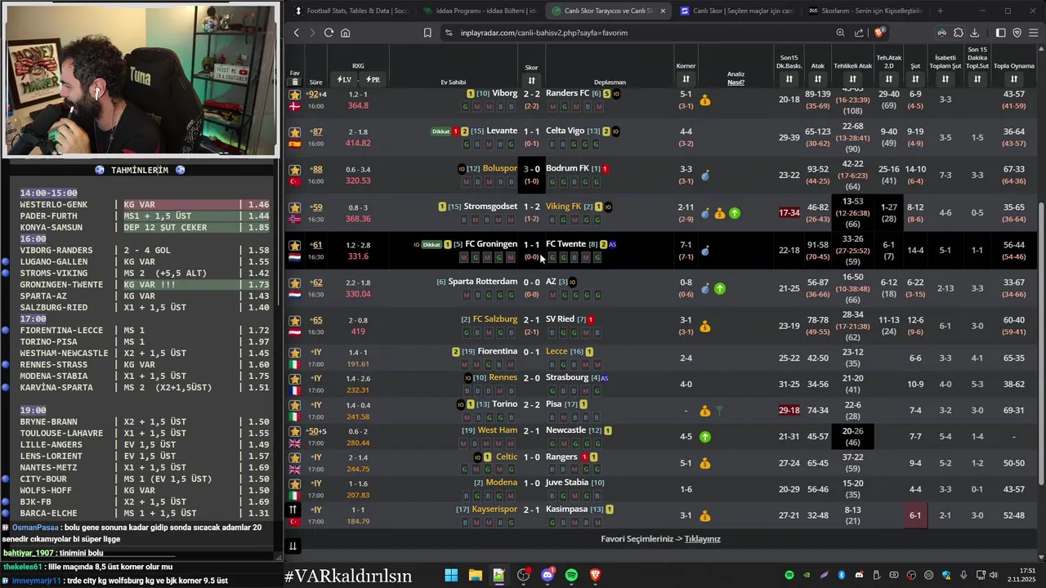Reload the inplayradar page

click(x=329, y=33)
